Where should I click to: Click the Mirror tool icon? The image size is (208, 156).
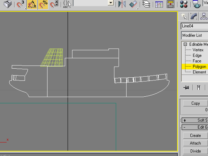pyautogui.click(x=122, y=4)
